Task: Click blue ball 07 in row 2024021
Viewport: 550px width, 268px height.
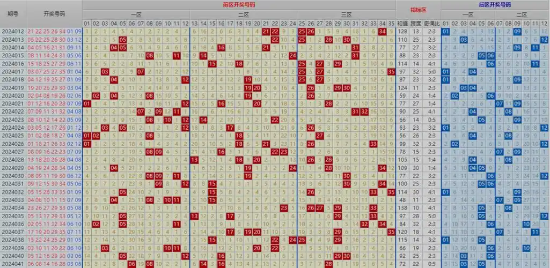Action: coord(500,103)
